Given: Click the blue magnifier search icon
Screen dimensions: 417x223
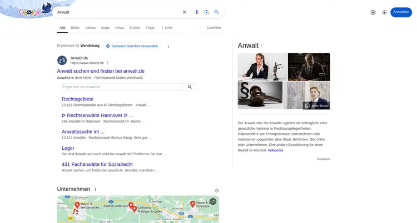Looking at the screenshot, I should [x=216, y=12].
